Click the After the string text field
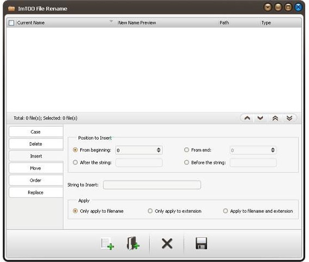 (139, 162)
